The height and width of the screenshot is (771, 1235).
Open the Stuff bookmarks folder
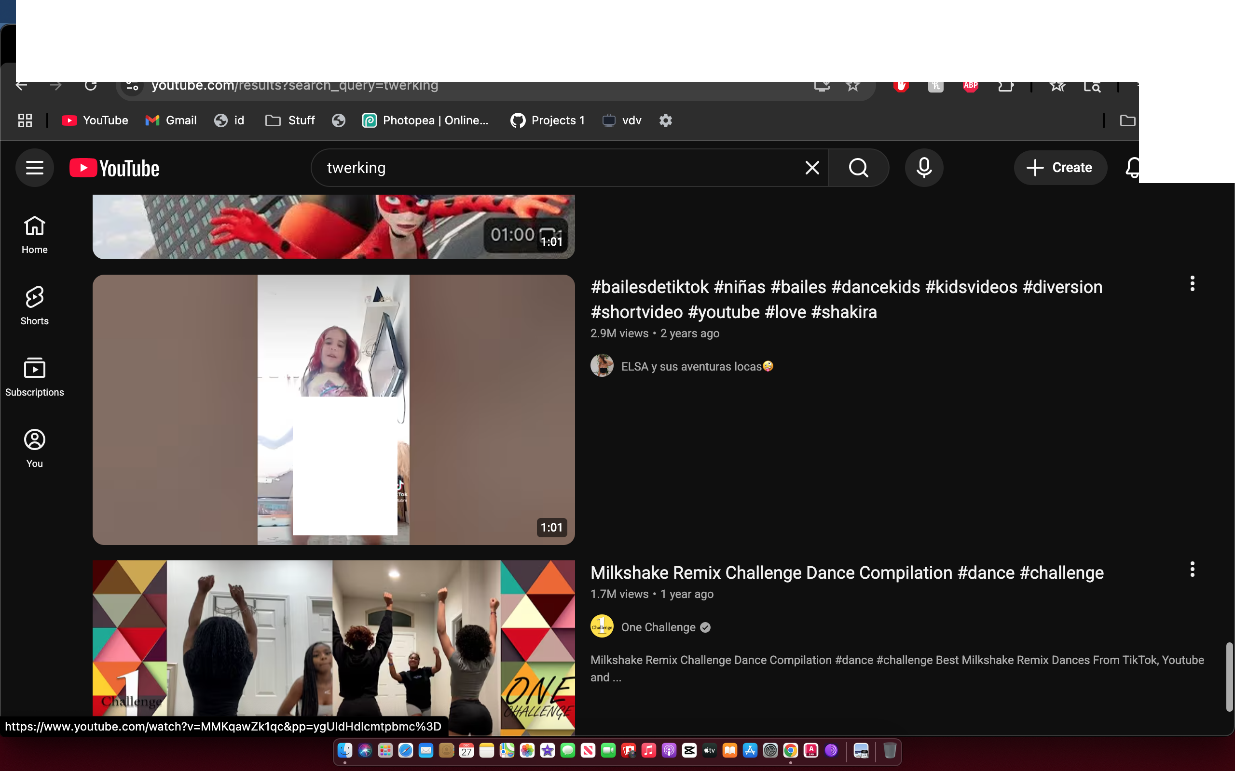(290, 120)
